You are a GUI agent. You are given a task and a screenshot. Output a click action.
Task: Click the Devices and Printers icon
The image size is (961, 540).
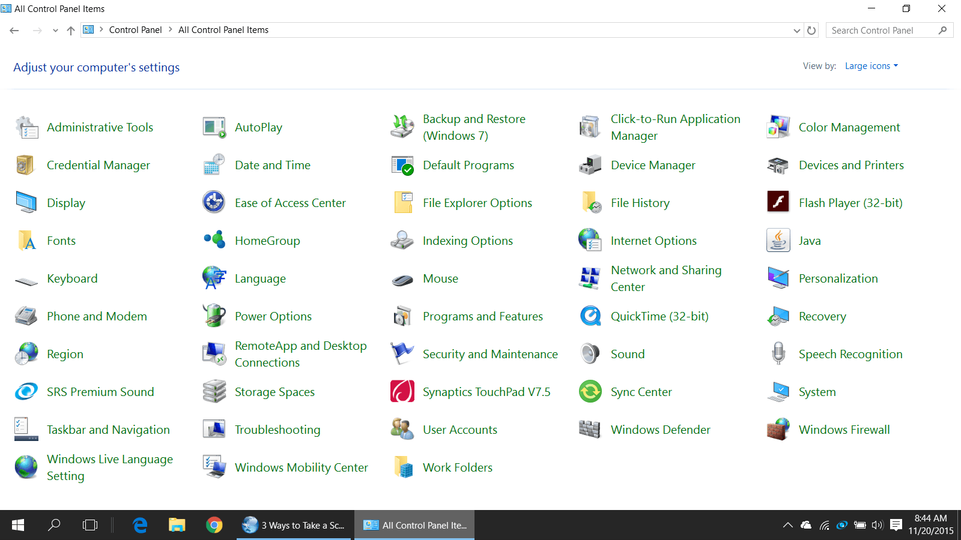778,165
